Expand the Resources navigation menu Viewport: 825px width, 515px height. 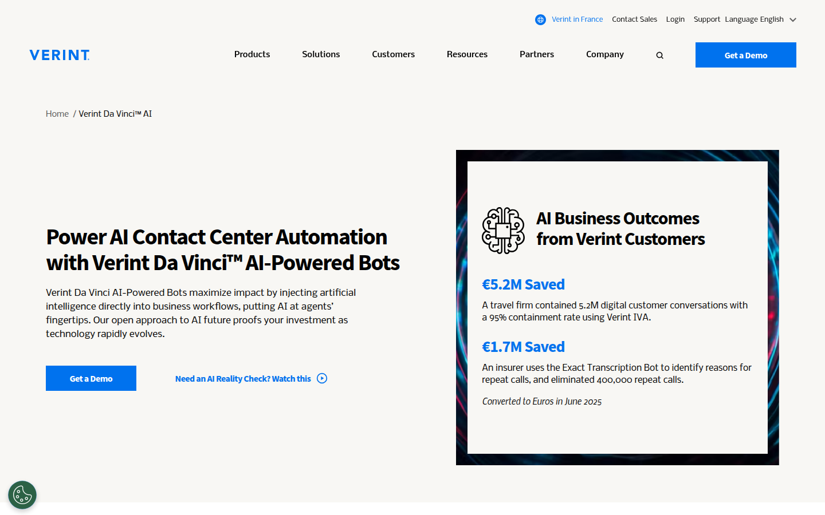click(x=467, y=54)
